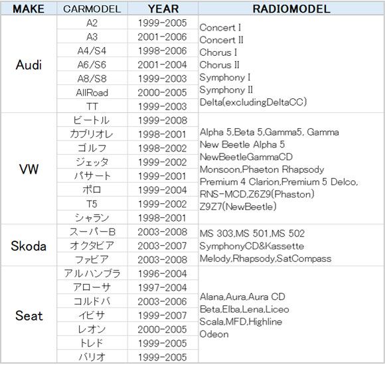Click the A4/S4 car model cell

tap(92, 51)
